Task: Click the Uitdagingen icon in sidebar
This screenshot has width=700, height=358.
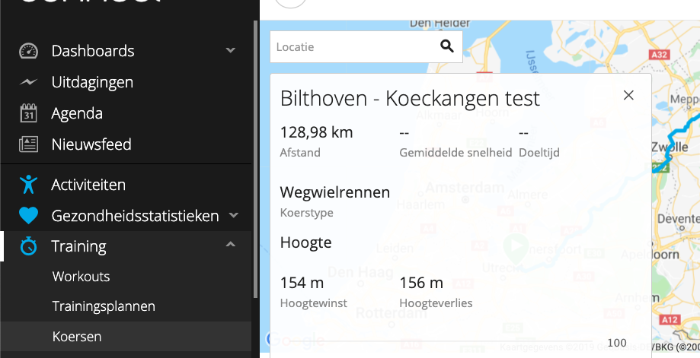Action: pos(28,82)
